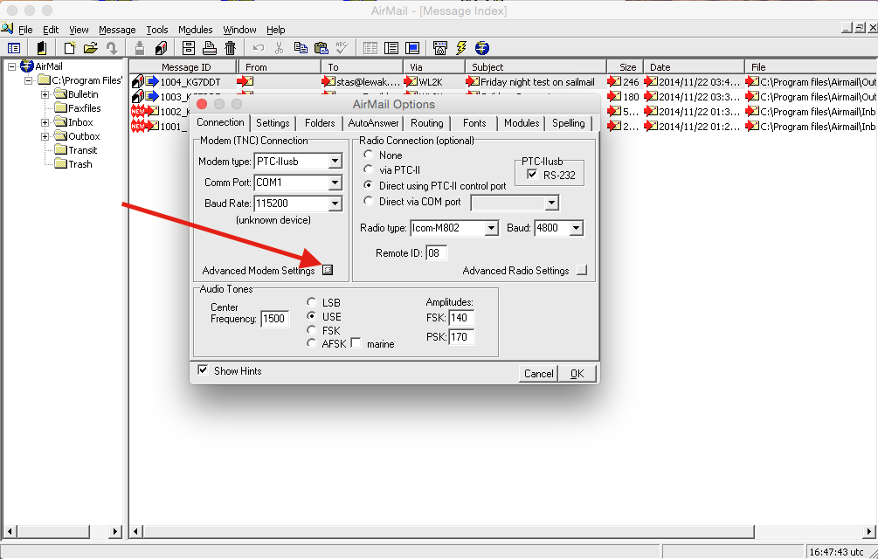Image resolution: width=878 pixels, height=559 pixels.
Task: Select the None radio connection option
Action: pyautogui.click(x=369, y=155)
